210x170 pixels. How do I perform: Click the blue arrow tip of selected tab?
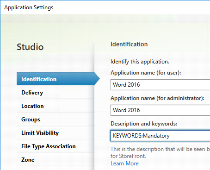[x=97, y=79]
